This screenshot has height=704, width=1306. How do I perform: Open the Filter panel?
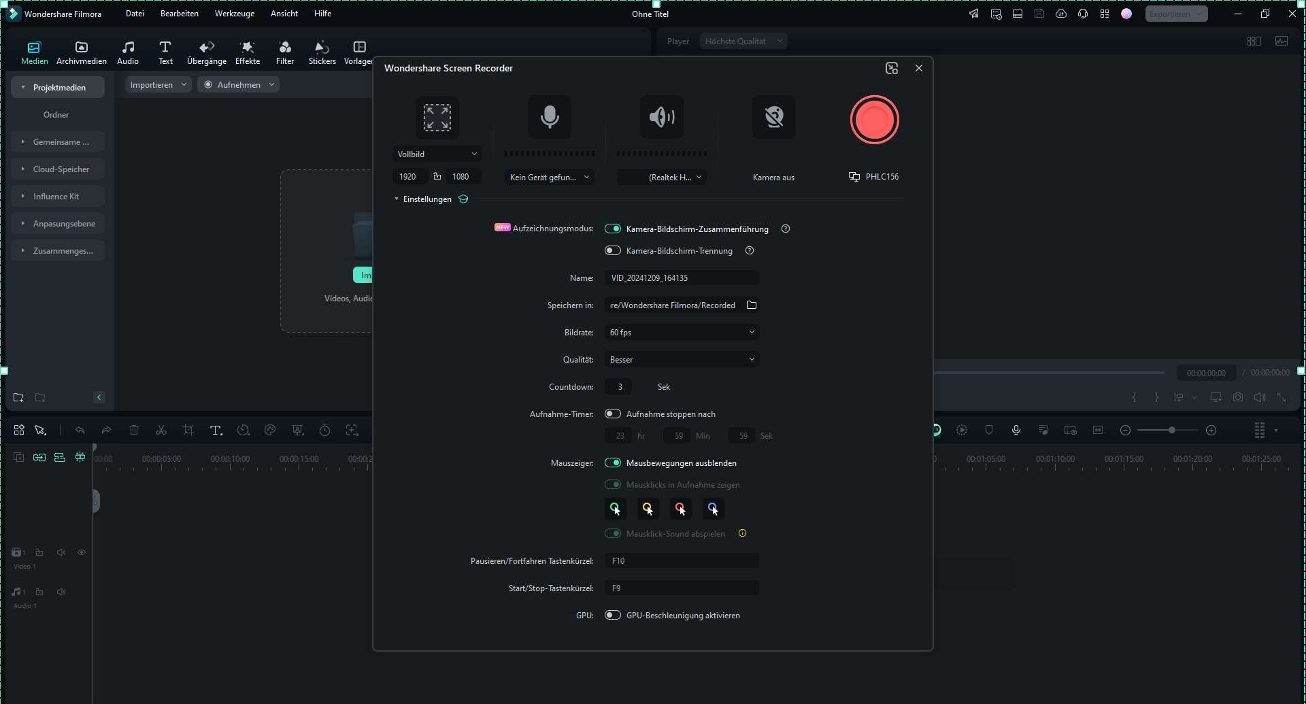click(x=285, y=53)
